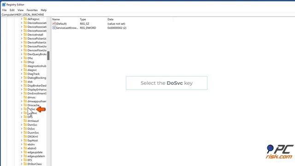Click the diagnosticshub folder icon
This screenshot has width=295, height=166.
(25, 66)
